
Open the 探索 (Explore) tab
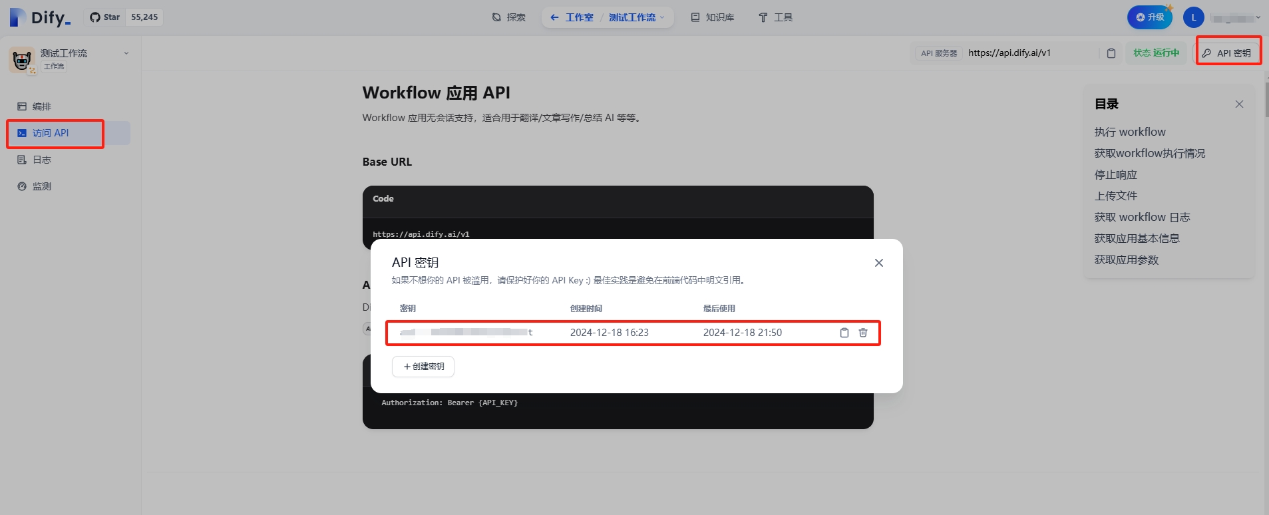[x=509, y=17]
